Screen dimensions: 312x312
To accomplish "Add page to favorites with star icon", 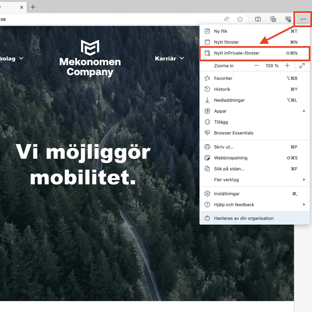I will (x=240, y=19).
